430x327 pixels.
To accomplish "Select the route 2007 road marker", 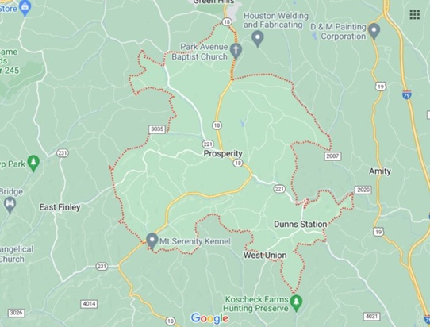I will pyautogui.click(x=332, y=156).
